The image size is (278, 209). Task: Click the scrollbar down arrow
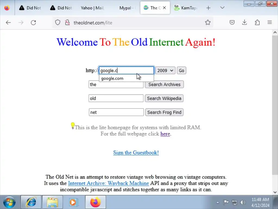coord(275,192)
